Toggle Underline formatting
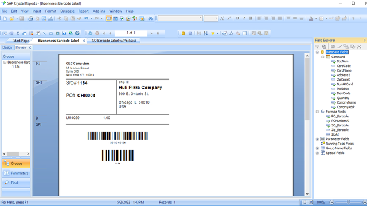Viewport: 367px width, 206px height. point(251,18)
